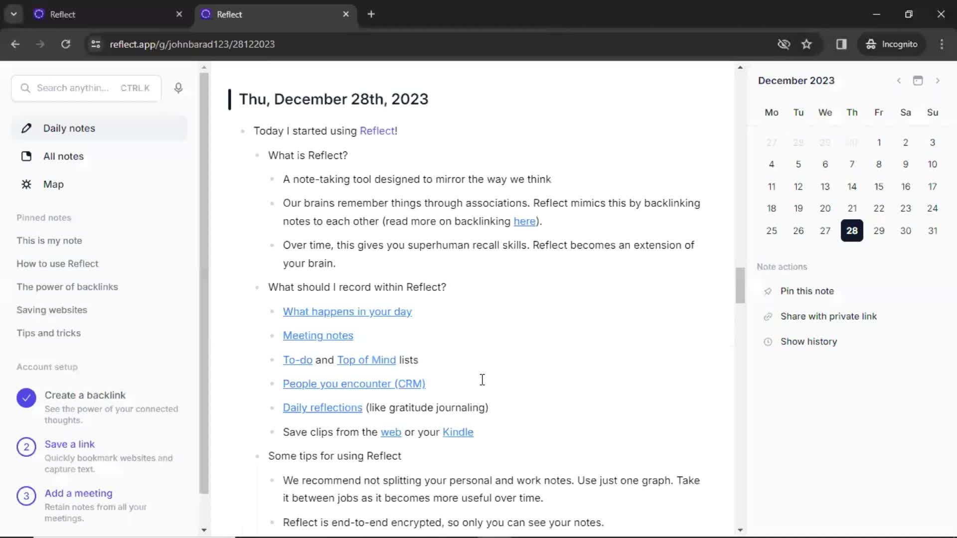957x538 pixels.
Task: Navigate to next month in calendar
Action: pos(938,80)
